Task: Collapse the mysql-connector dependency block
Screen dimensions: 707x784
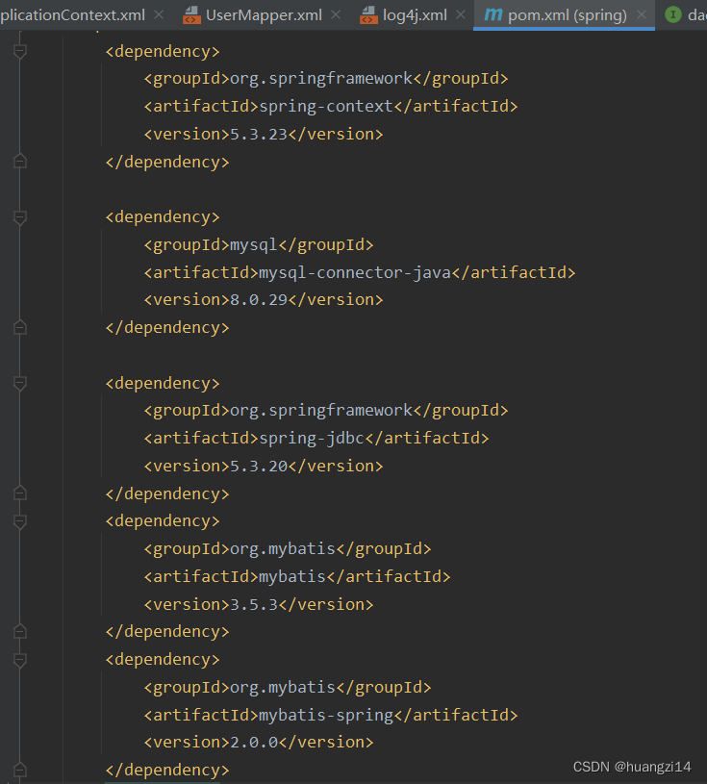Action: tap(21, 217)
